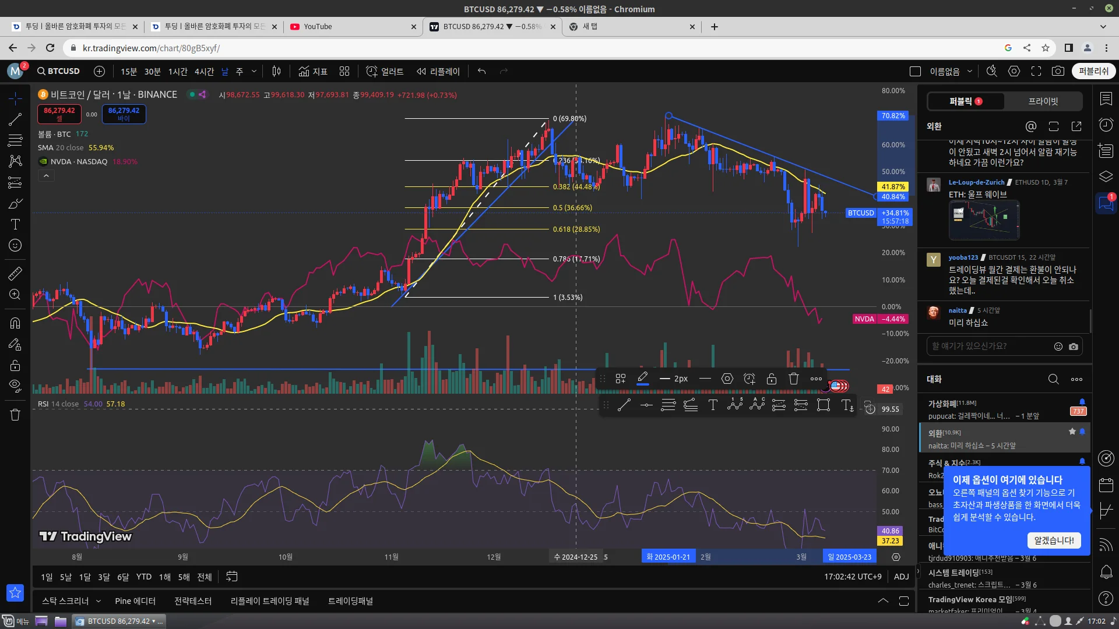This screenshot has width=1119, height=629.
Task: Click the magnet mode icon
Action: click(15, 323)
